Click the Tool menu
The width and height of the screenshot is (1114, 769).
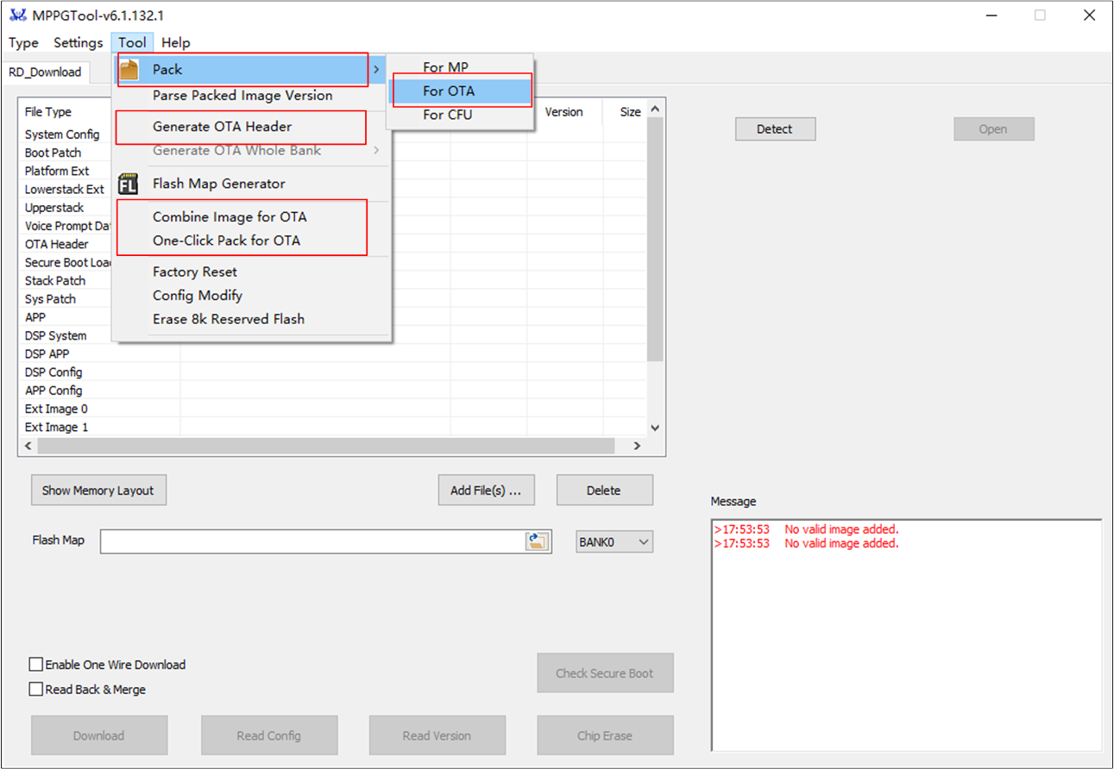click(132, 42)
